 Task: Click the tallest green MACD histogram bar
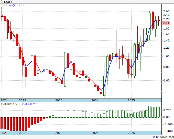pyautogui.click(x=149, y=112)
